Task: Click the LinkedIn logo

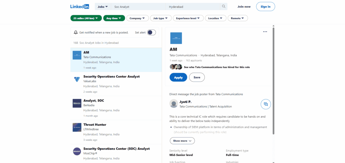Action: click(80, 7)
